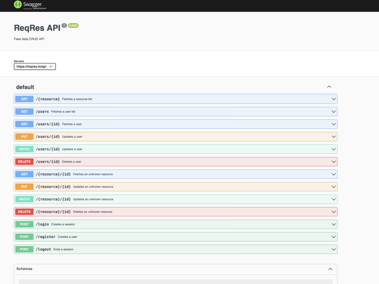Image resolution: width=379 pixels, height=284 pixels.
Task: Open the /users path link
Action: coord(42,112)
